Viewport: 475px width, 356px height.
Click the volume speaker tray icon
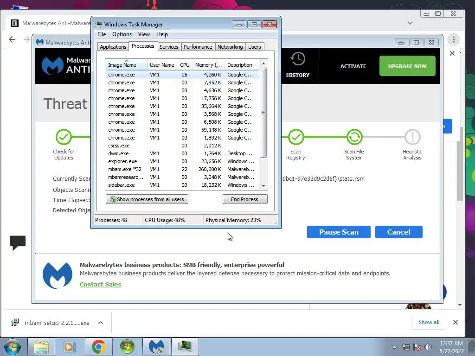coord(428,347)
